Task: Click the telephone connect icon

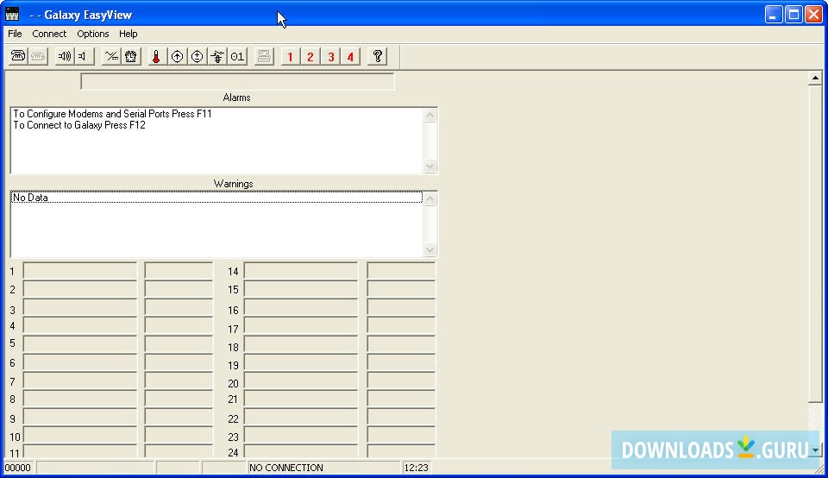Action: pos(18,56)
